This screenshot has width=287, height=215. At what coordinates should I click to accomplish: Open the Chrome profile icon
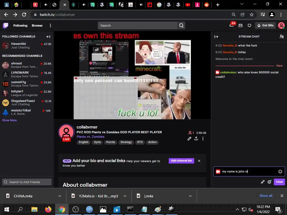[272, 15]
